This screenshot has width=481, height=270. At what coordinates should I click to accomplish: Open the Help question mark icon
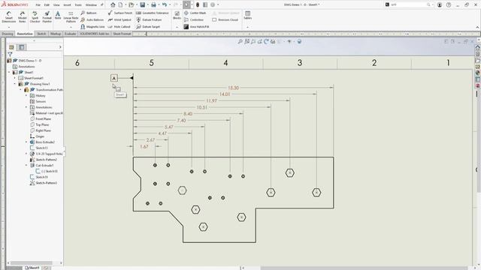[x=449, y=4]
